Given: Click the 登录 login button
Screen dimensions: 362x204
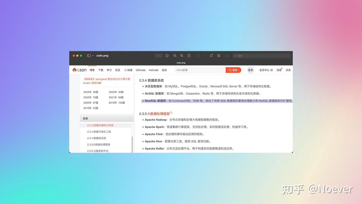Looking at the screenshot, I should tap(250, 70).
